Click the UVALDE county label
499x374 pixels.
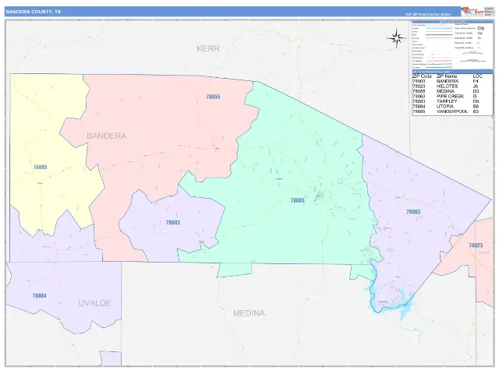point(94,303)
